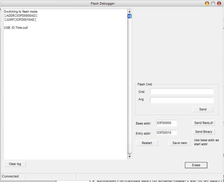224x182 pixels.
Task: Click into the Entry addr field
Action: tap(166, 133)
